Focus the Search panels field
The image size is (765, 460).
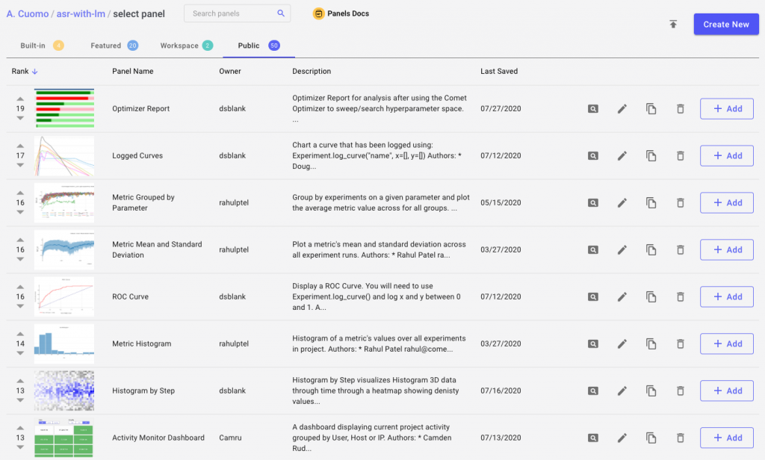(x=237, y=13)
